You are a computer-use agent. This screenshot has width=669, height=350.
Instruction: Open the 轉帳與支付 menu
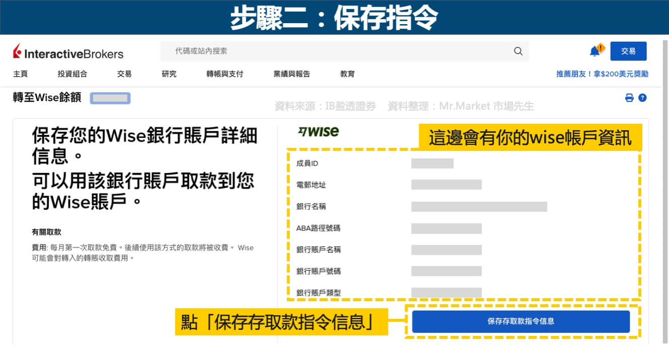(x=225, y=74)
